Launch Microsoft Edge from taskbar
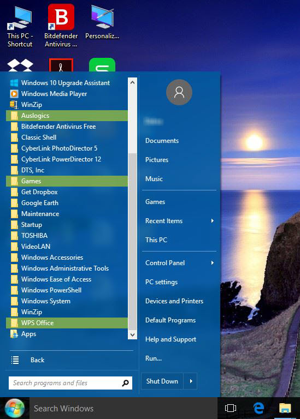 258,408
